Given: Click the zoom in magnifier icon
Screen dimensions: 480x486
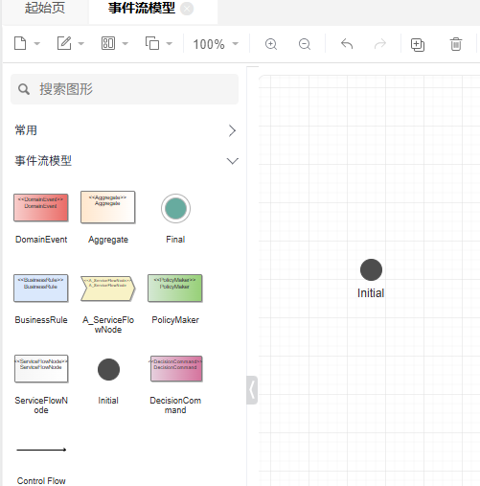Looking at the screenshot, I should (271, 44).
